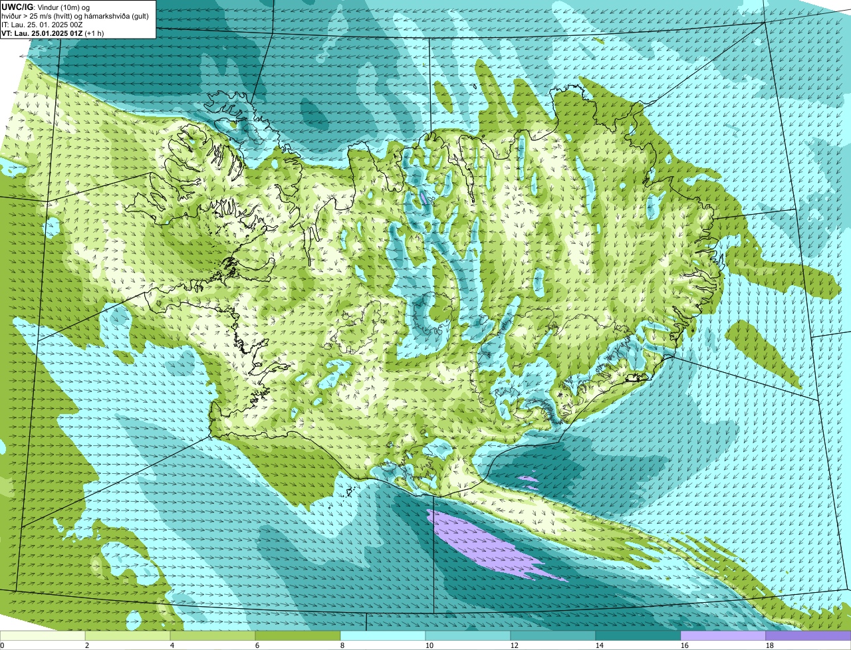Pick the 12–14 m/s teal legend swatch
Image resolution: width=851 pixels, height=650 pixels.
click(x=553, y=636)
